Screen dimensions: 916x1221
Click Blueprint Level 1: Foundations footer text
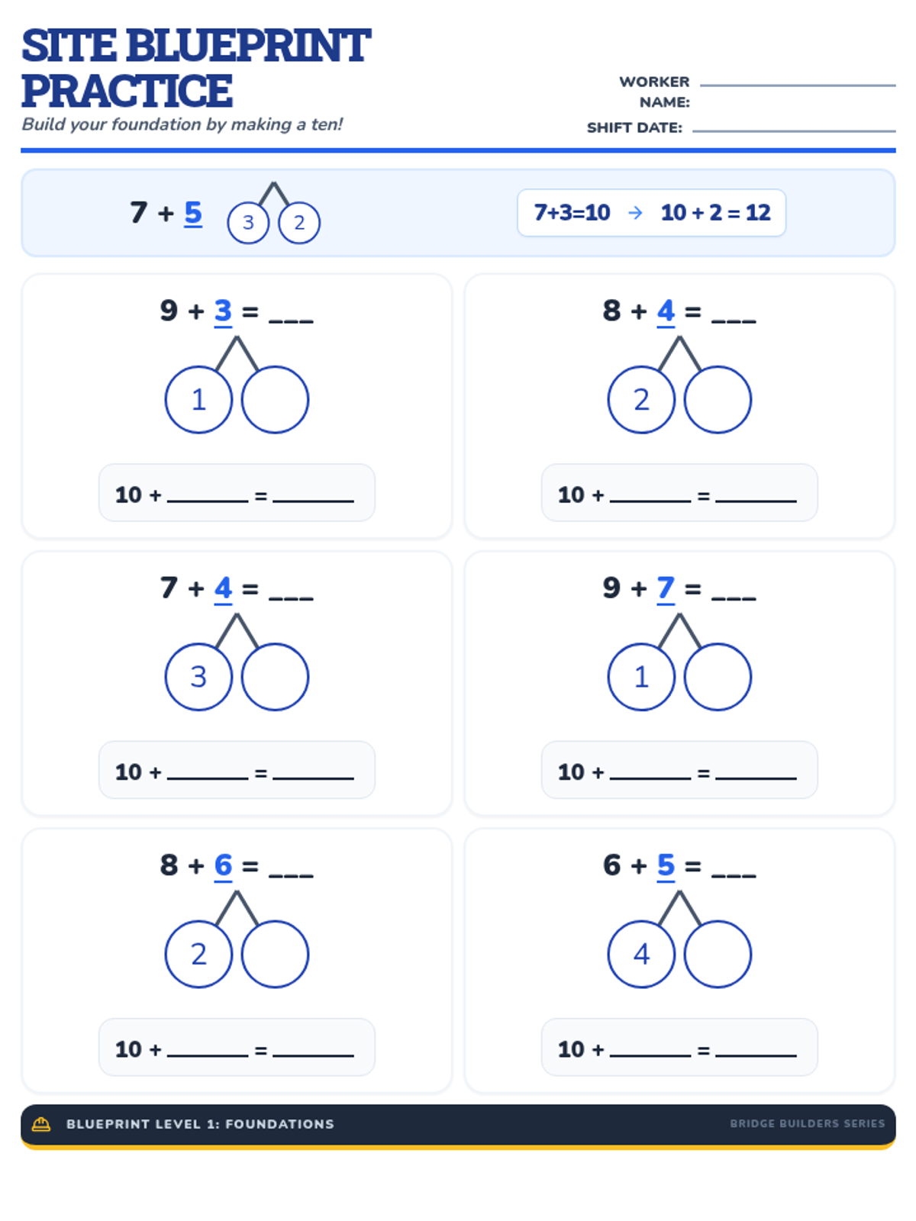click(200, 1123)
